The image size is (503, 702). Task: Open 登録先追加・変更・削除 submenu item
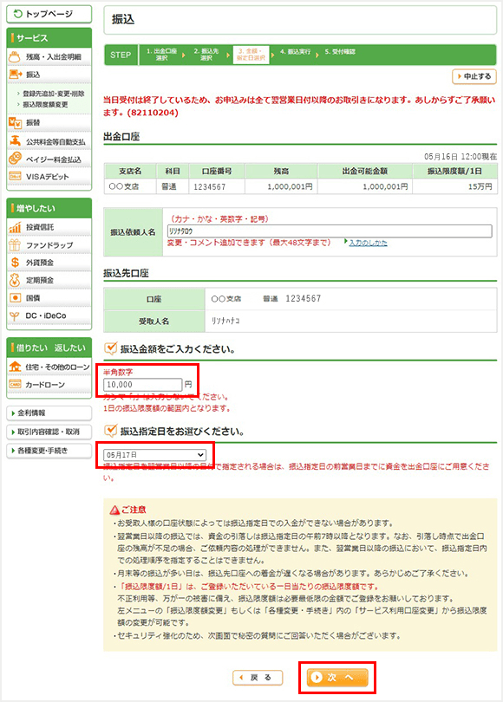pos(53,94)
